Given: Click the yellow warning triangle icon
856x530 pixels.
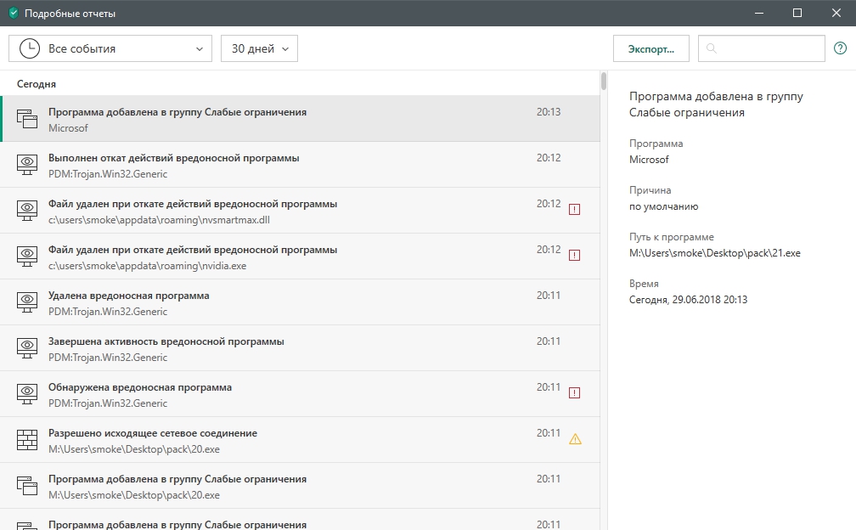Looking at the screenshot, I should [575, 439].
